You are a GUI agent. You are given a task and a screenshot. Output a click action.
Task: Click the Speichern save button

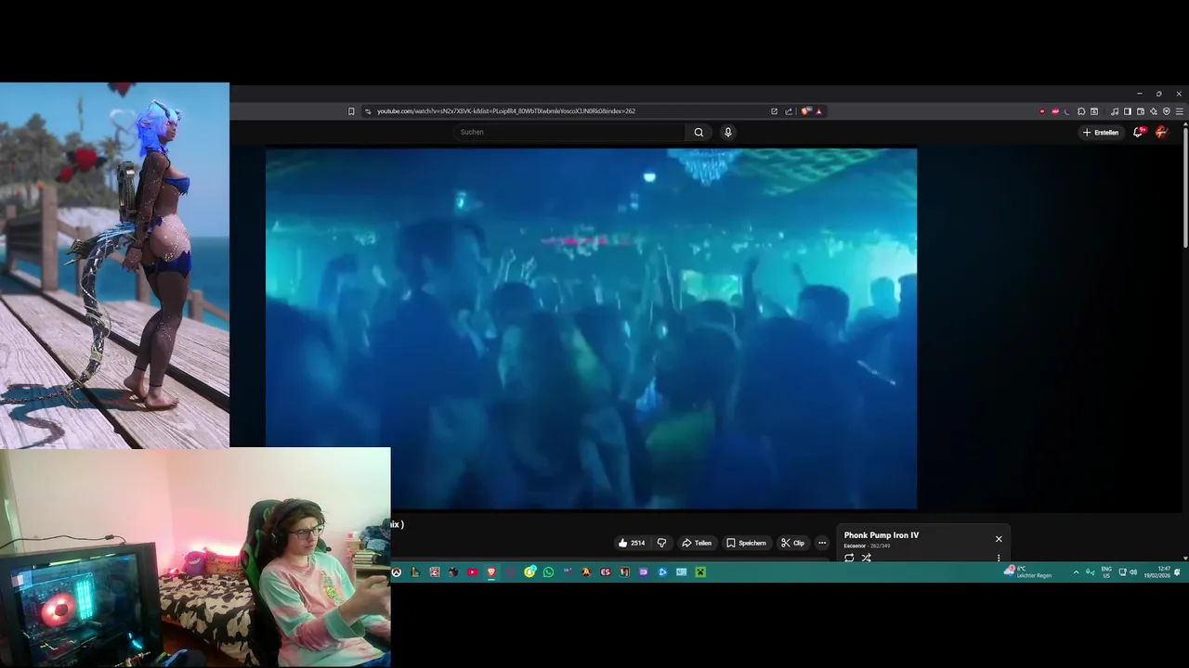[x=747, y=543]
